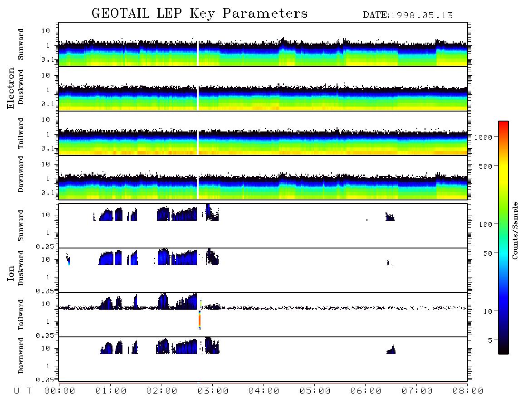
Task: Click the 100 colorbar tick value
Action: [x=486, y=224]
